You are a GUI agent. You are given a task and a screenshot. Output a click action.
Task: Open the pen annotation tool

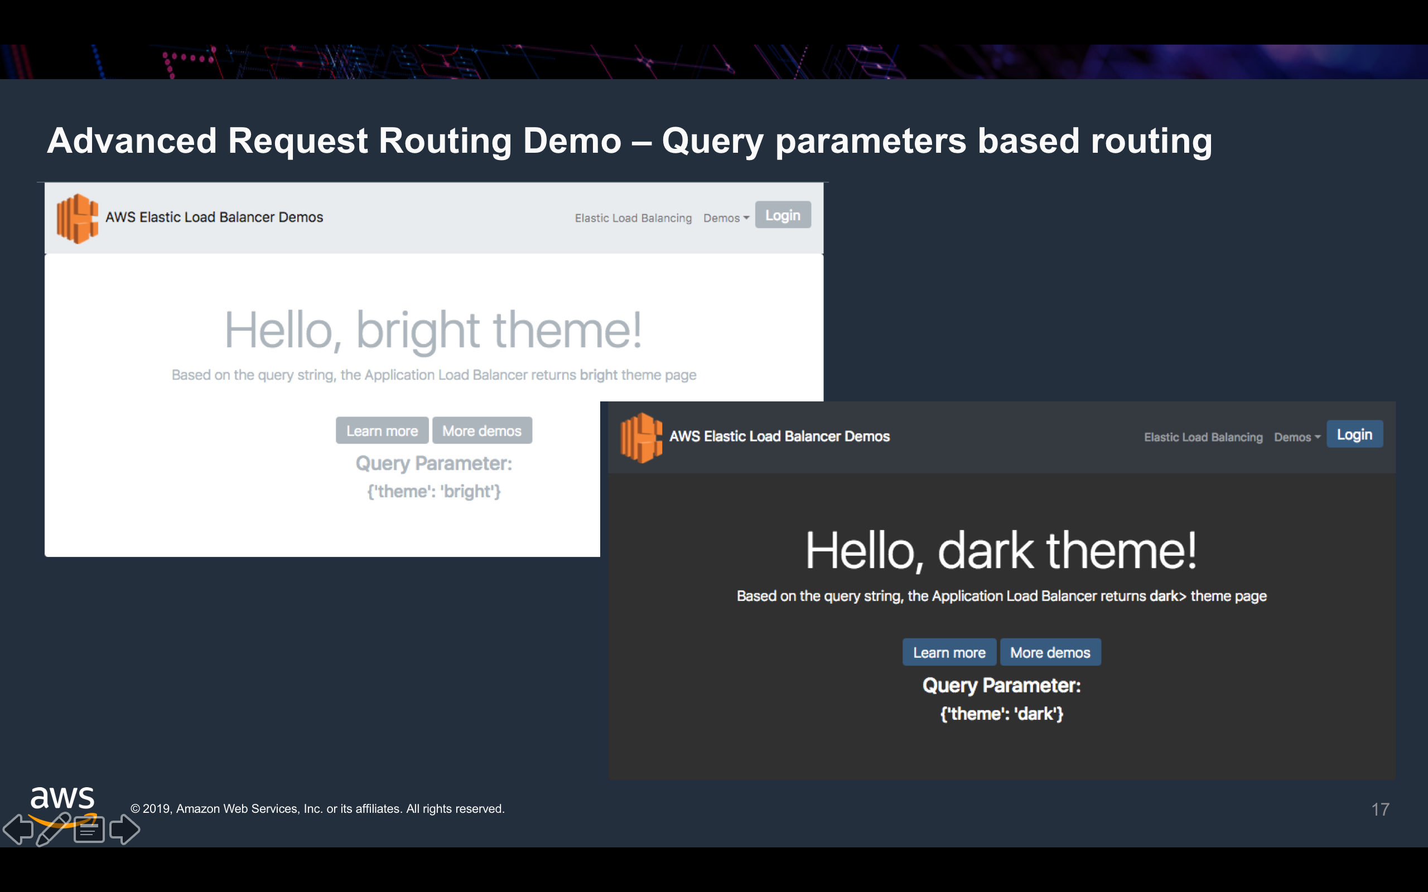pos(53,829)
